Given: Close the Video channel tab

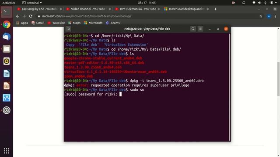Looking at the screenshot, I should point(110,9).
